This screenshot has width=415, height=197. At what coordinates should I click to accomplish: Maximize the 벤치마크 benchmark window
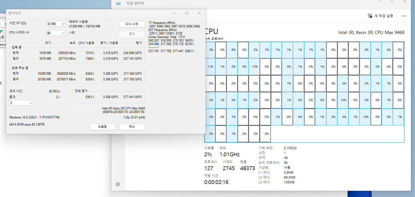(187, 13)
